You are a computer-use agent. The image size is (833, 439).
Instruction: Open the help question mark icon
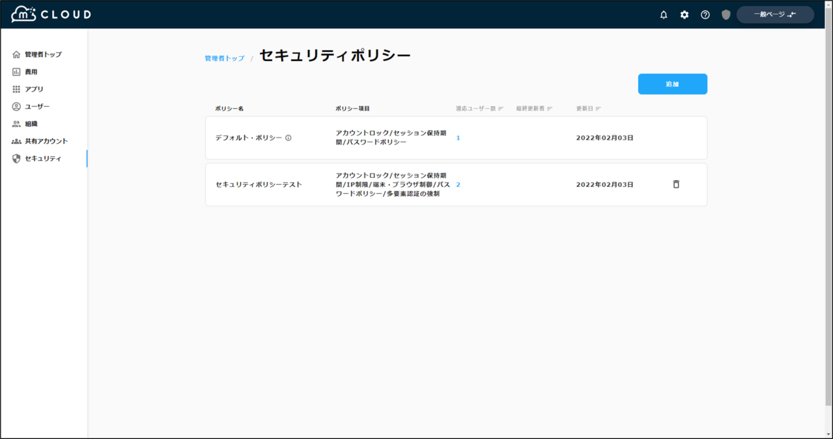[705, 14]
